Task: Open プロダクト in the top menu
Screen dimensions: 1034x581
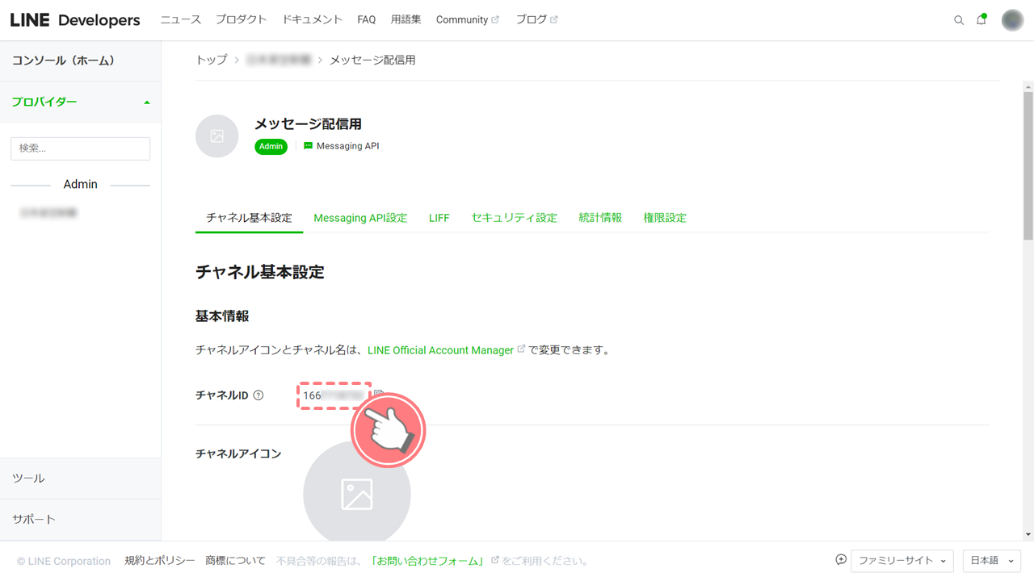Action: 242,19
